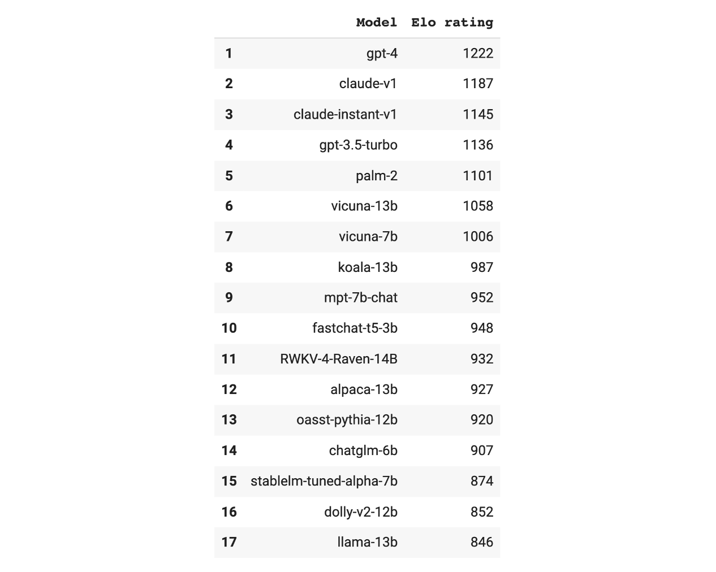Select RWKV-4-Raven-14B entry
Image resolution: width=716 pixels, height=572 pixels.
pos(338,359)
